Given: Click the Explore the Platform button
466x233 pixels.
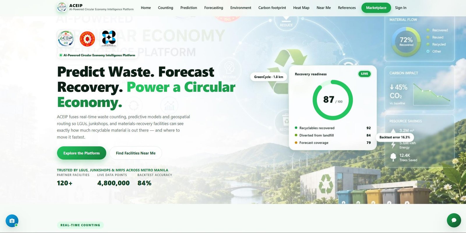Looking at the screenshot, I should pyautogui.click(x=82, y=153).
